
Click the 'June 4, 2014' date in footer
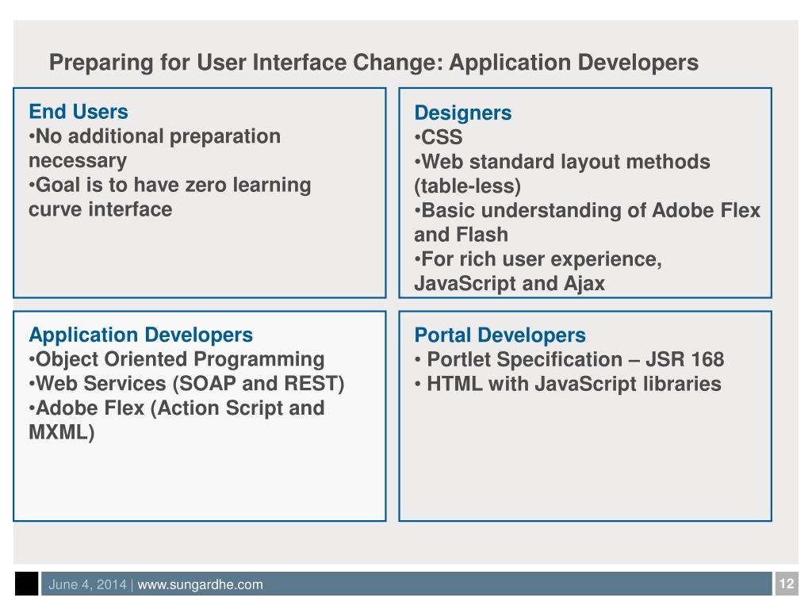tap(87, 584)
